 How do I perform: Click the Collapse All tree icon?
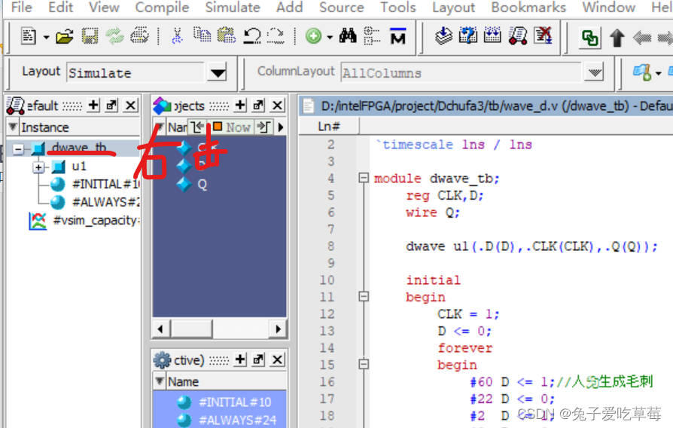[x=372, y=36]
